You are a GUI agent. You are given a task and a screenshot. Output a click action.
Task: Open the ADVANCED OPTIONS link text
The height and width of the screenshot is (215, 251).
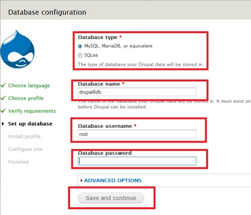[113, 180]
